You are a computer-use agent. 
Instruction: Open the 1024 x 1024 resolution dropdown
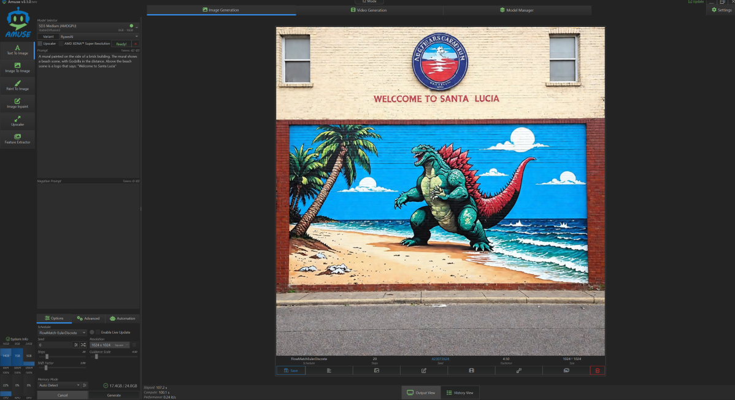click(109, 345)
